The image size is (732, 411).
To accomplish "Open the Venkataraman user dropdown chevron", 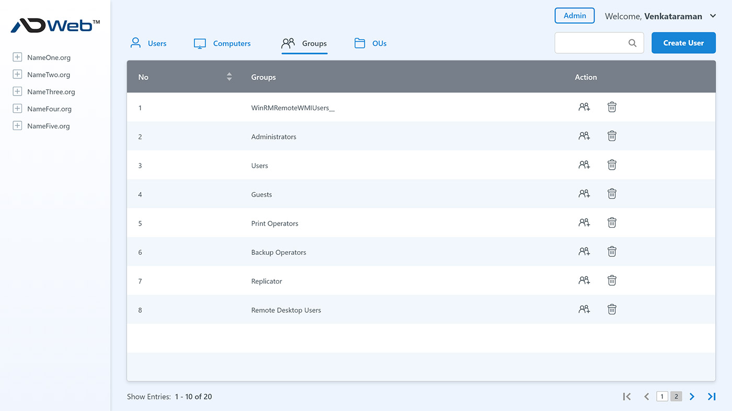I will [x=713, y=16].
